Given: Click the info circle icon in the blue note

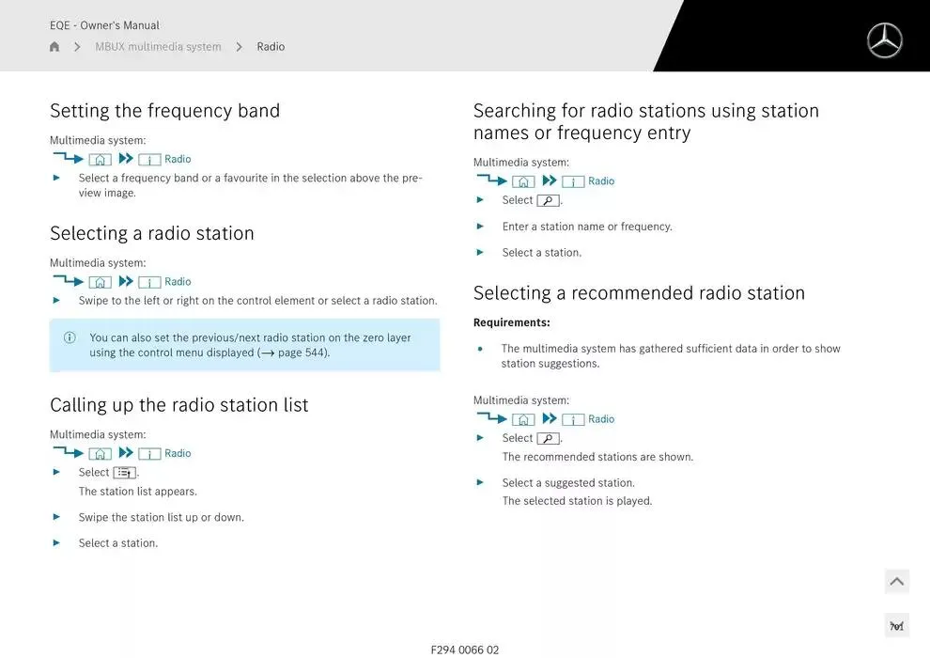Looking at the screenshot, I should click(x=70, y=337).
